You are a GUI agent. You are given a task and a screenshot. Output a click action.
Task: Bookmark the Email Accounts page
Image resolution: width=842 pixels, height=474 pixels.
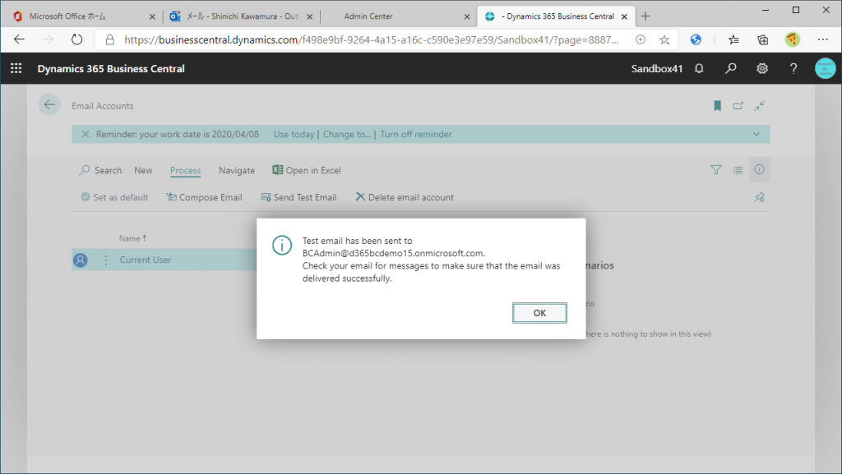pyautogui.click(x=717, y=106)
